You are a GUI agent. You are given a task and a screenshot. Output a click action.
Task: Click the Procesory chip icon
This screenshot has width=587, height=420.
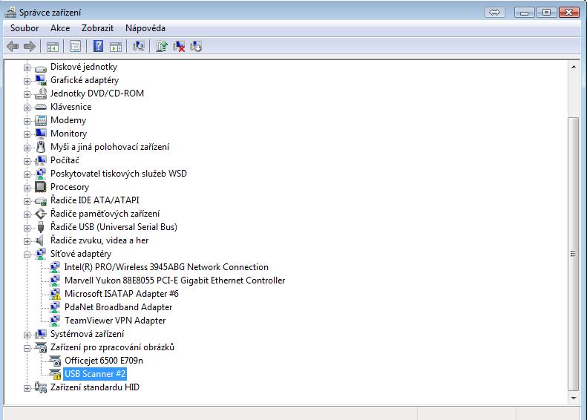pos(40,187)
